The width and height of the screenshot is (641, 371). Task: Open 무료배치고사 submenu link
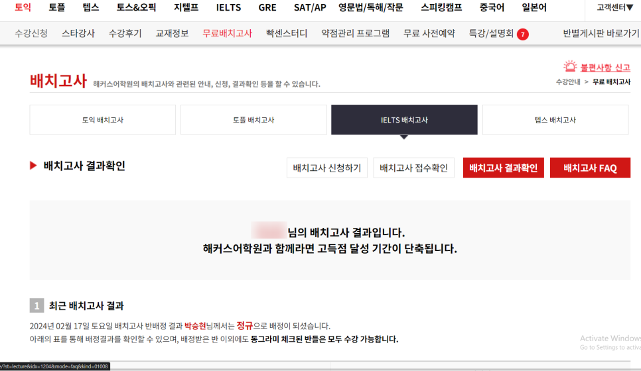click(228, 34)
